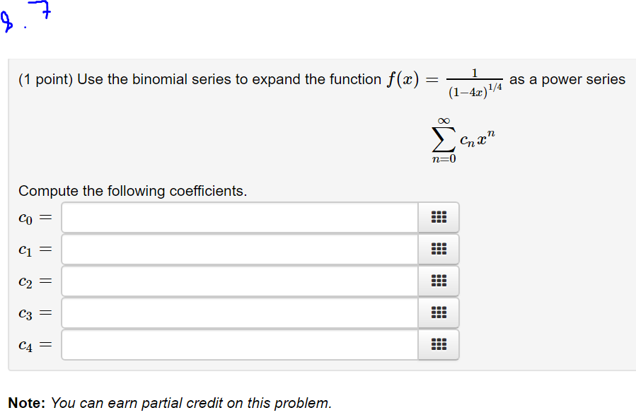Viewport: 636px width, 415px height.
Task: Click inside the c3 answer box
Action: pos(237,312)
